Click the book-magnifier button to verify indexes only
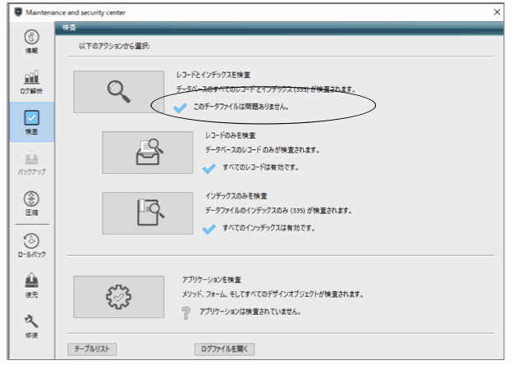 click(x=148, y=213)
